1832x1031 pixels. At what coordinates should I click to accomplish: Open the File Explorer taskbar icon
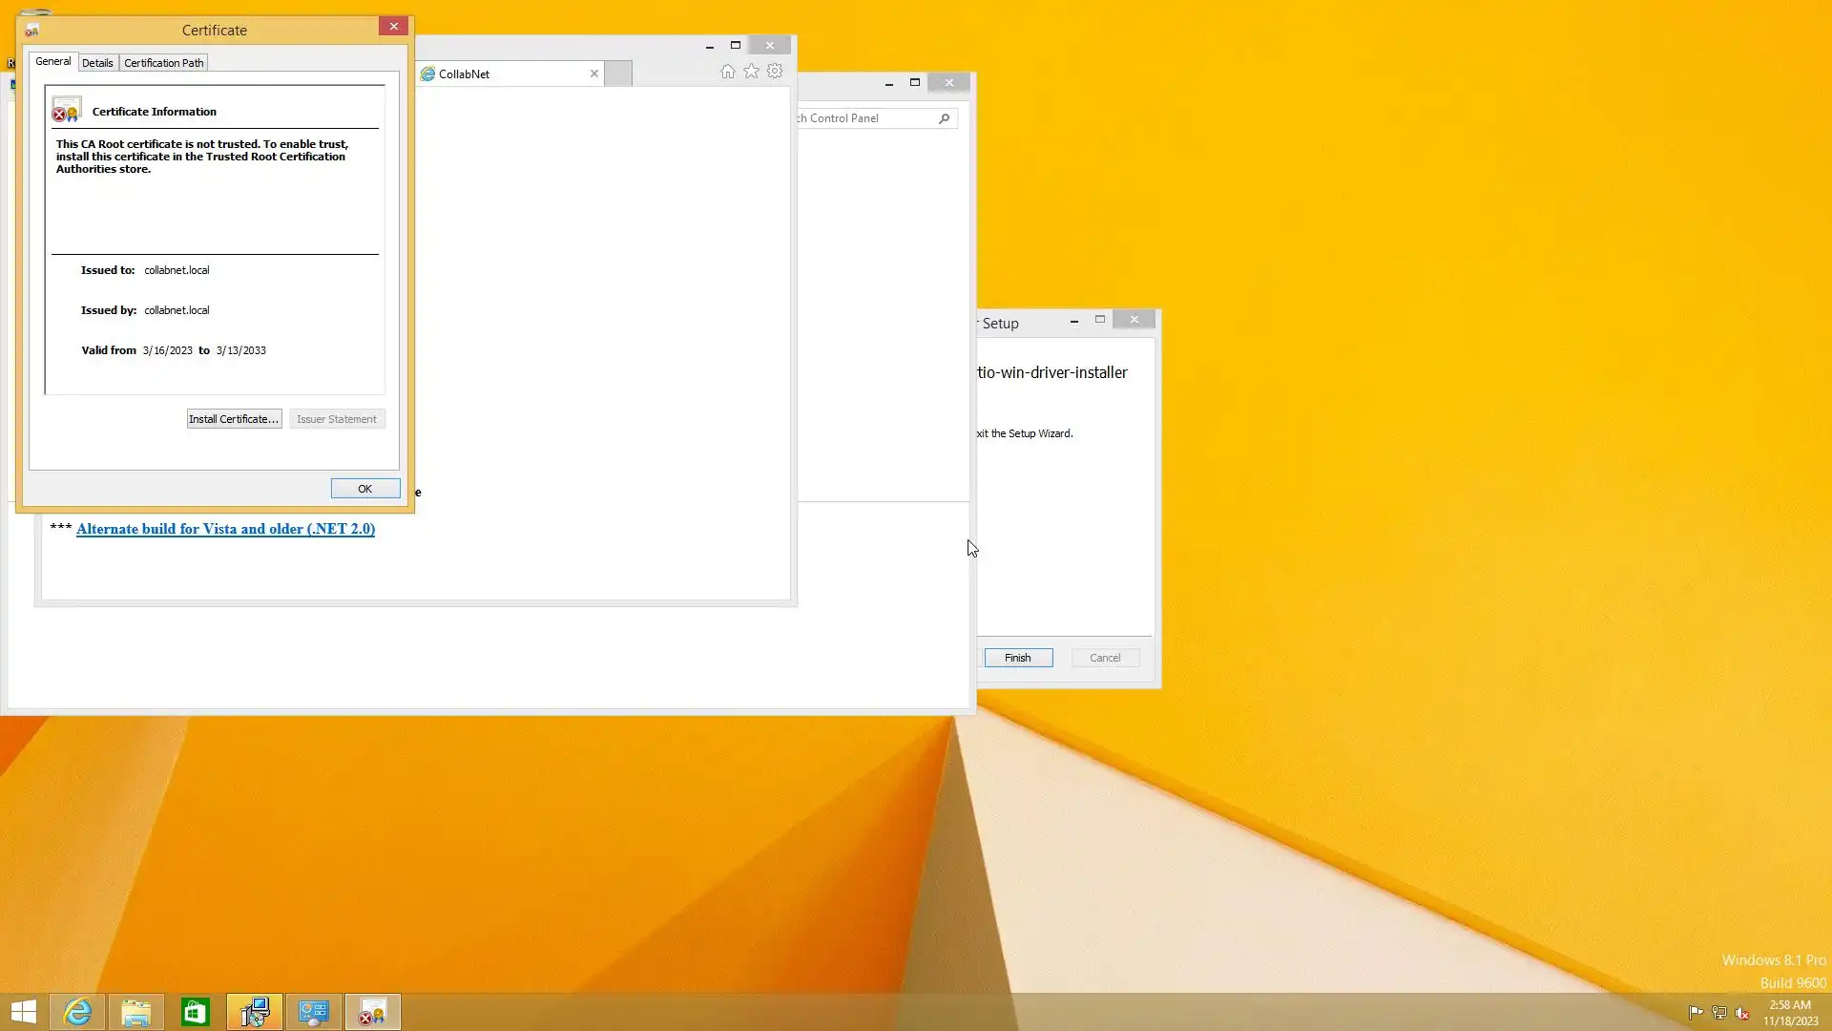pos(136,1012)
